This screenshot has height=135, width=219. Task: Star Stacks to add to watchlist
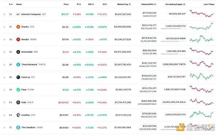pyautogui.click(x=4, y=27)
